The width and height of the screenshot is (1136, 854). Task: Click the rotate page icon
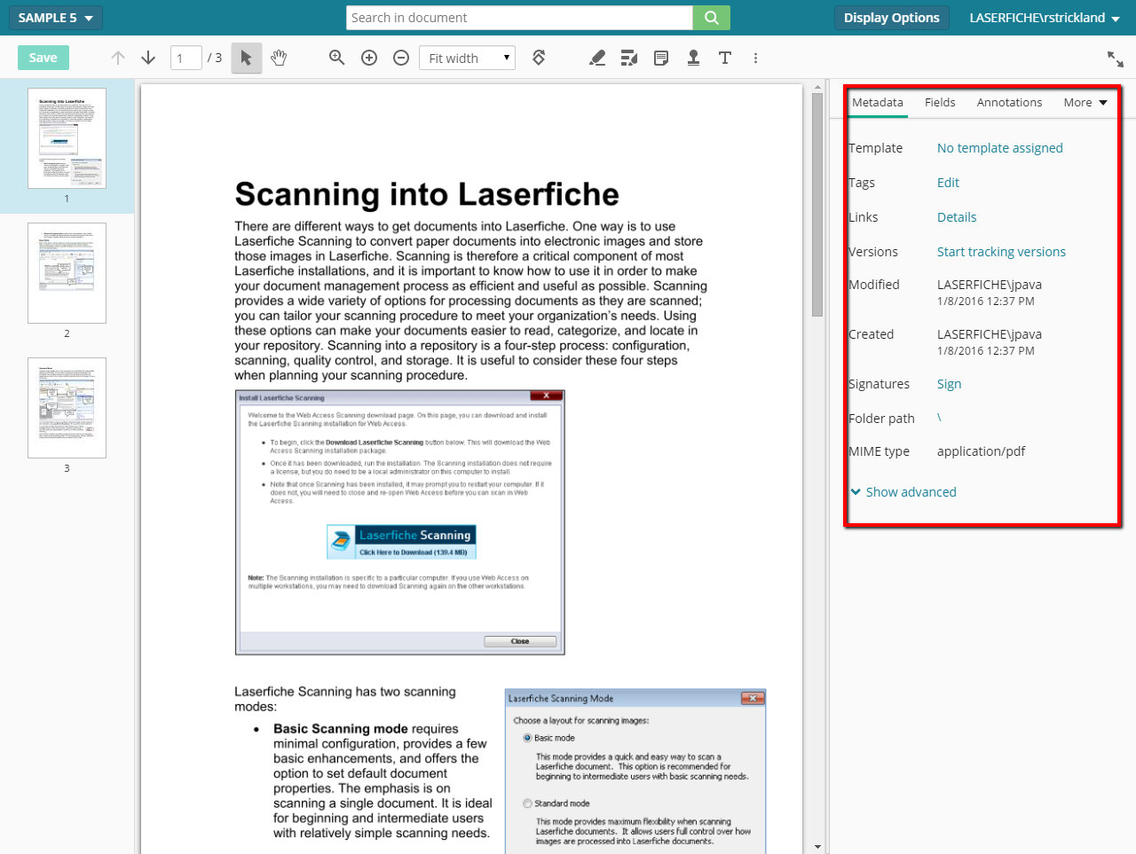[539, 58]
